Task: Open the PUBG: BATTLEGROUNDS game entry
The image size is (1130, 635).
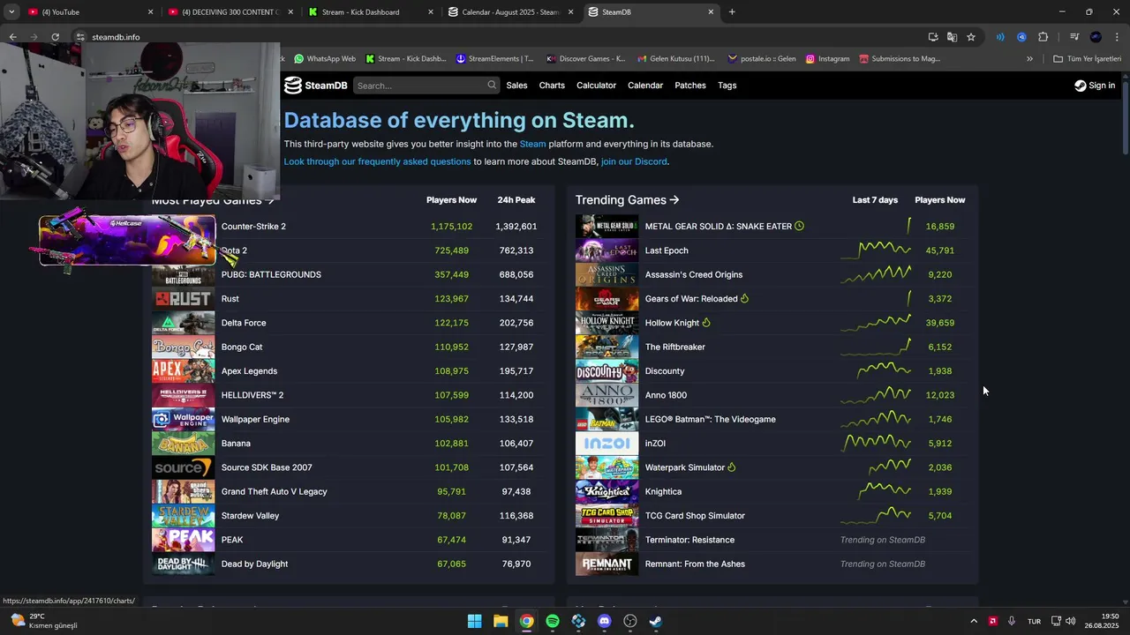Action: pyautogui.click(x=271, y=274)
